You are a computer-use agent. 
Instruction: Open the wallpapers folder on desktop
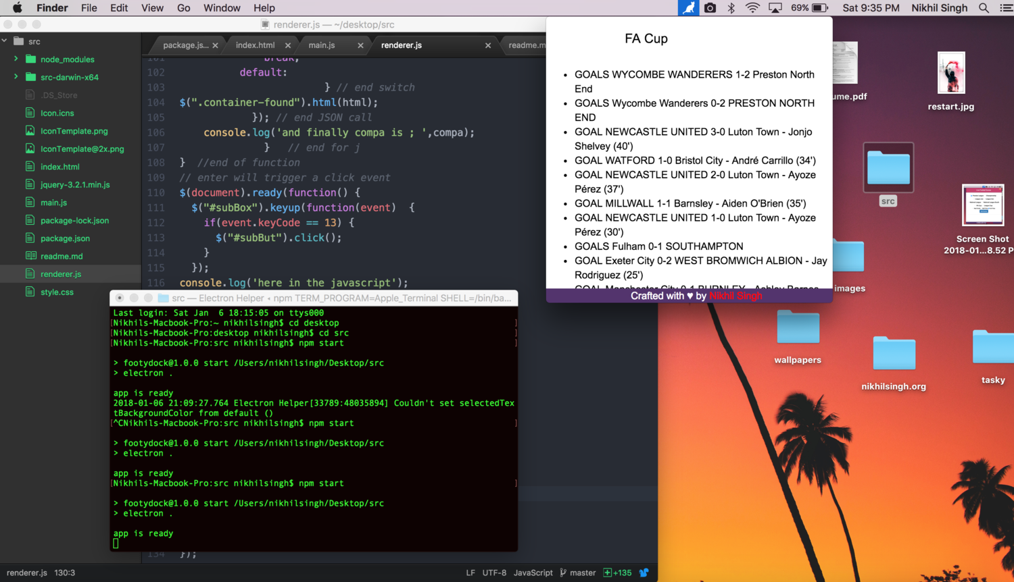coord(798,336)
